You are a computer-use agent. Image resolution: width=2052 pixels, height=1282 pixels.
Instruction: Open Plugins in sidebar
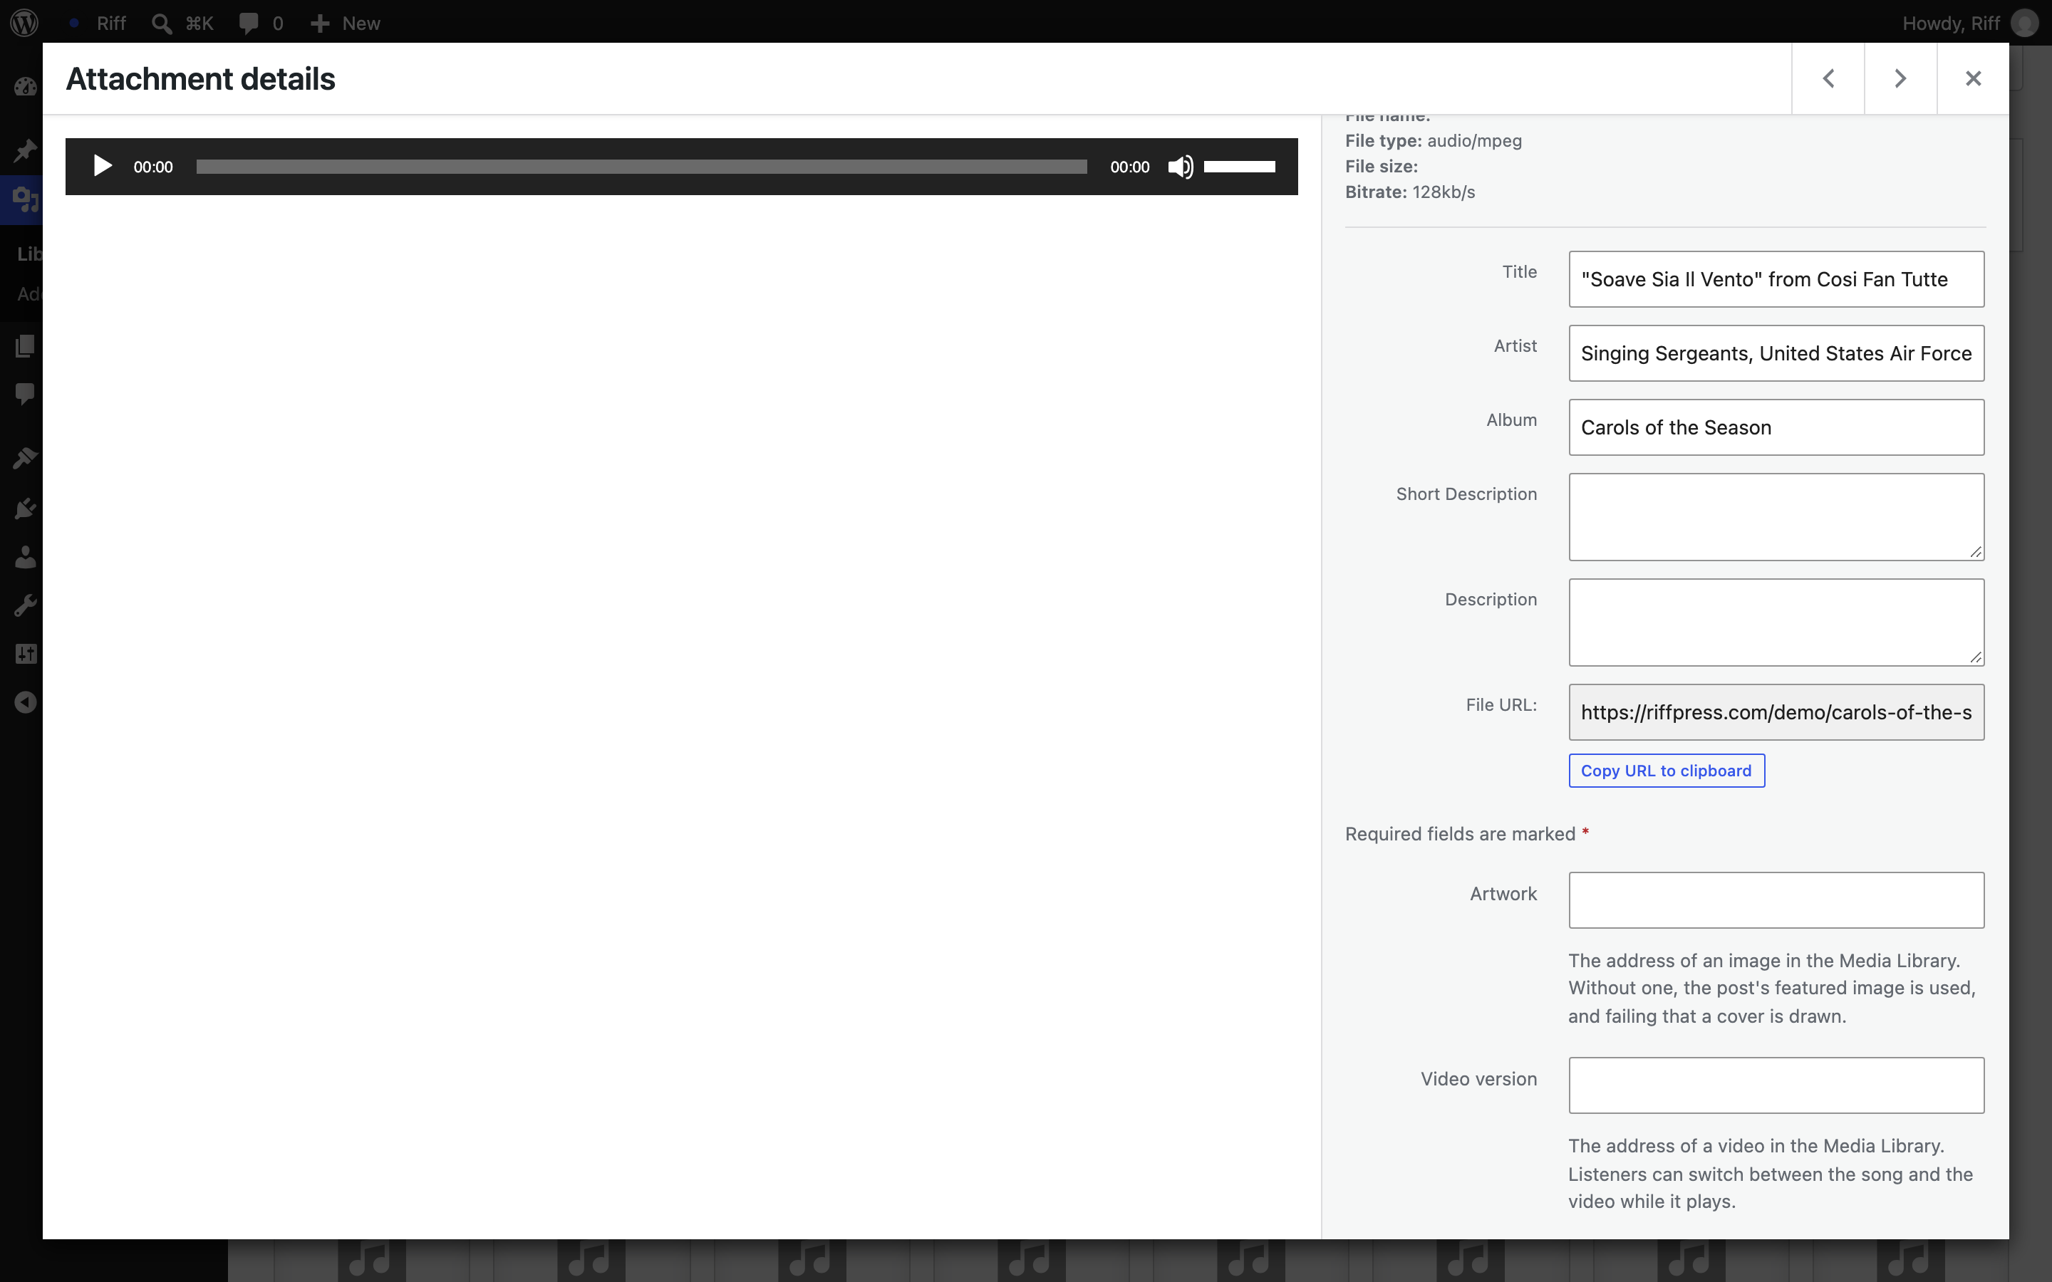(25, 508)
